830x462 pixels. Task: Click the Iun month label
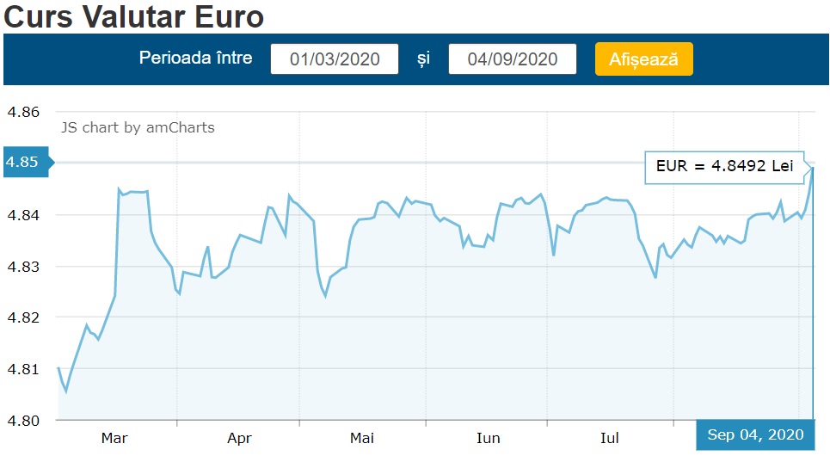[x=488, y=439]
